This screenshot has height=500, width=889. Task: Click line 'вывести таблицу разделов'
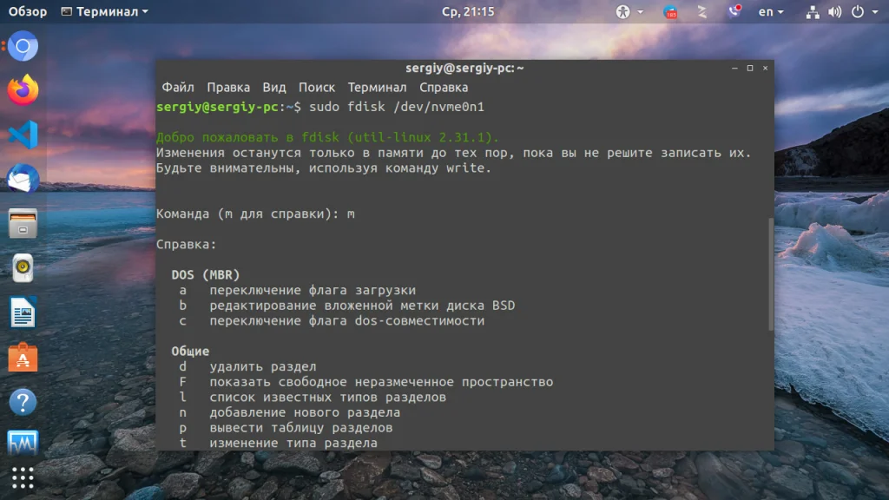301,428
